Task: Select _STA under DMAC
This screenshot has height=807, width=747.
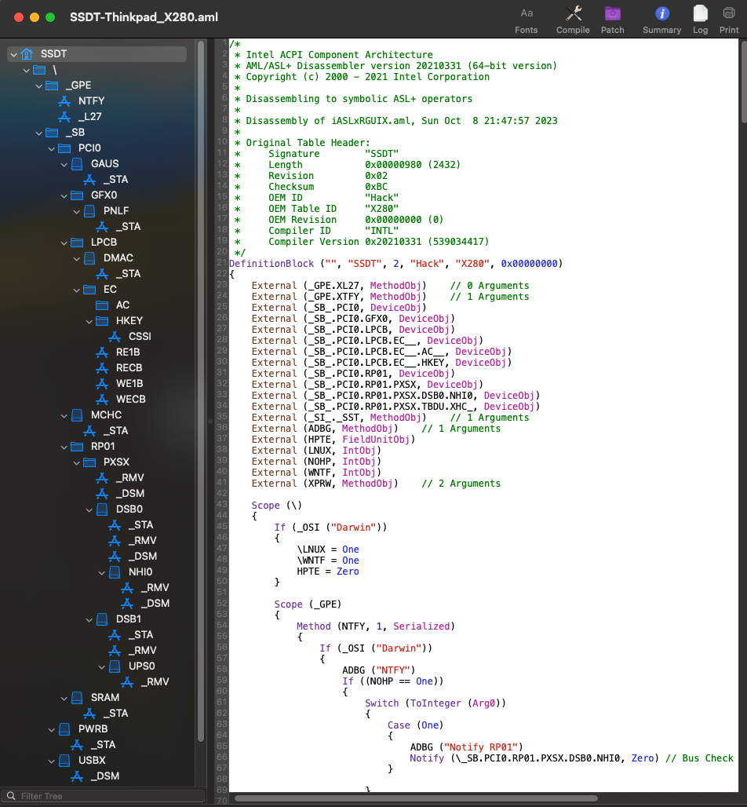Action: 128,274
